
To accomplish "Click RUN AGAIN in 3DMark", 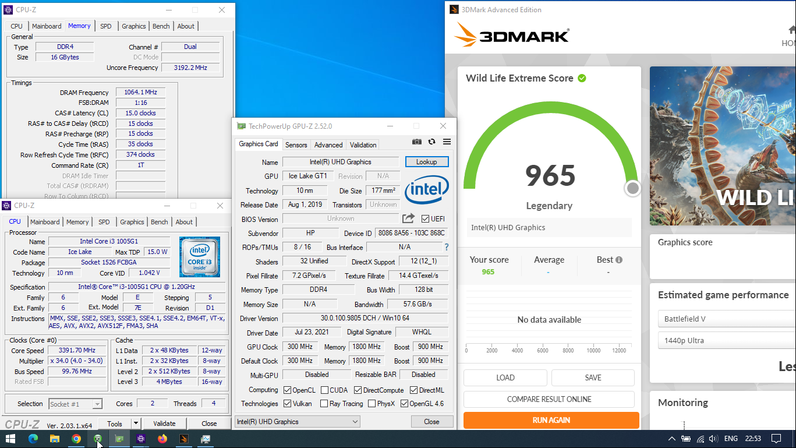I will click(x=551, y=420).
